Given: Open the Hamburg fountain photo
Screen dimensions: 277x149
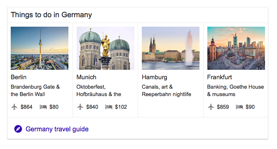Looking at the screenshot, I should pyautogui.click(x=171, y=48).
